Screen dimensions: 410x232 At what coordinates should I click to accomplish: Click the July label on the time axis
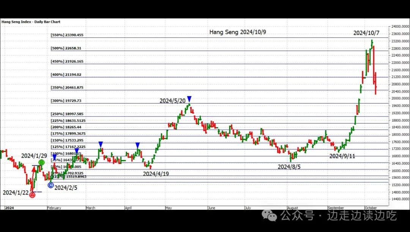[248, 208]
